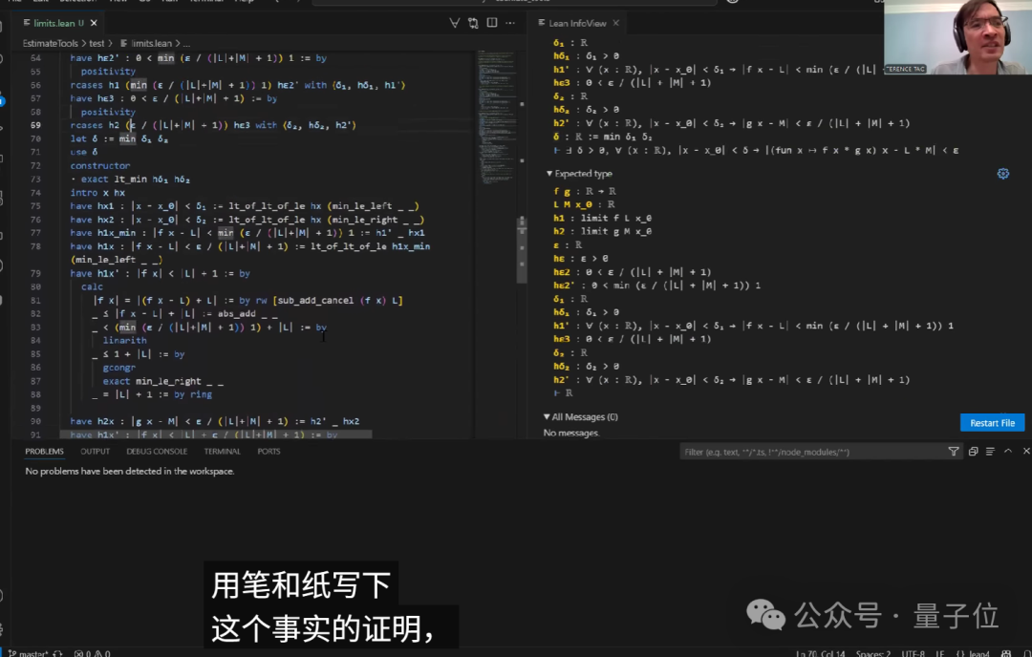
Task: Open the trailing ellipsis breadcrumb
Action: (187, 43)
